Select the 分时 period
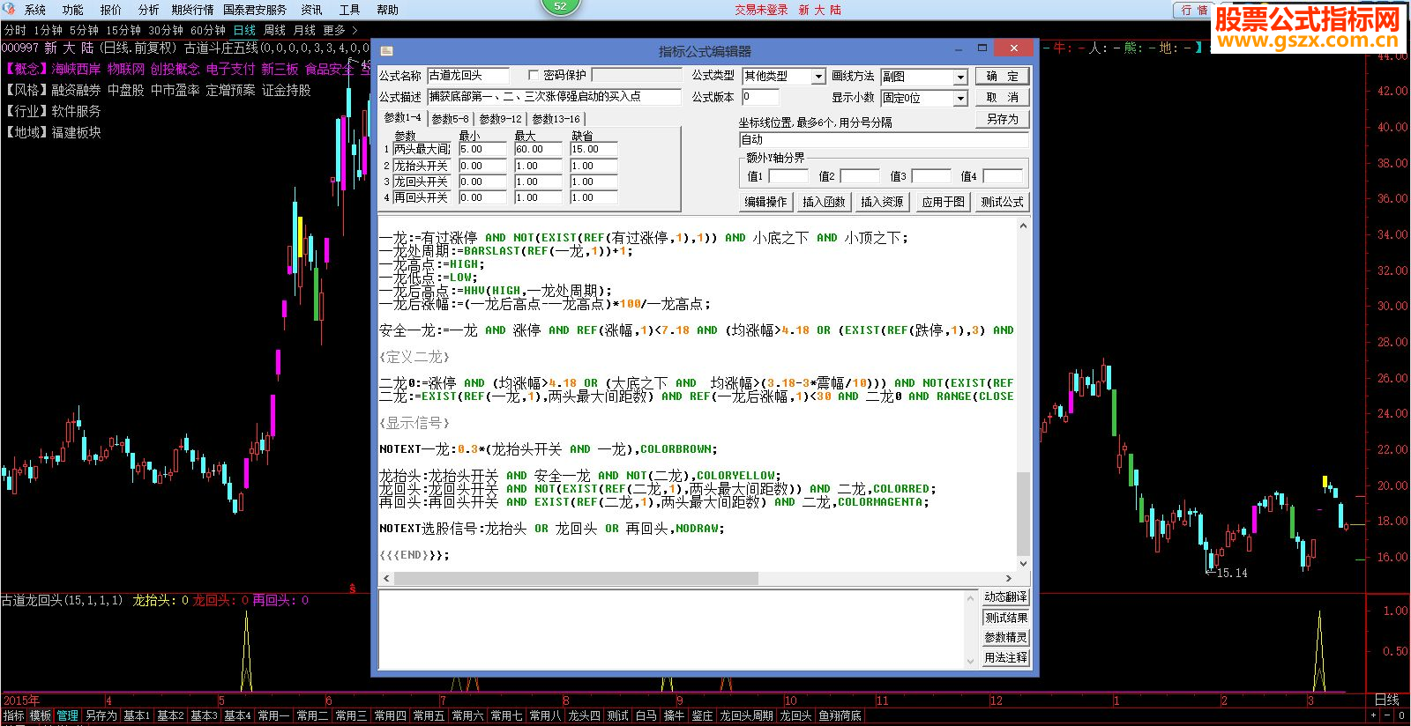 click(15, 30)
